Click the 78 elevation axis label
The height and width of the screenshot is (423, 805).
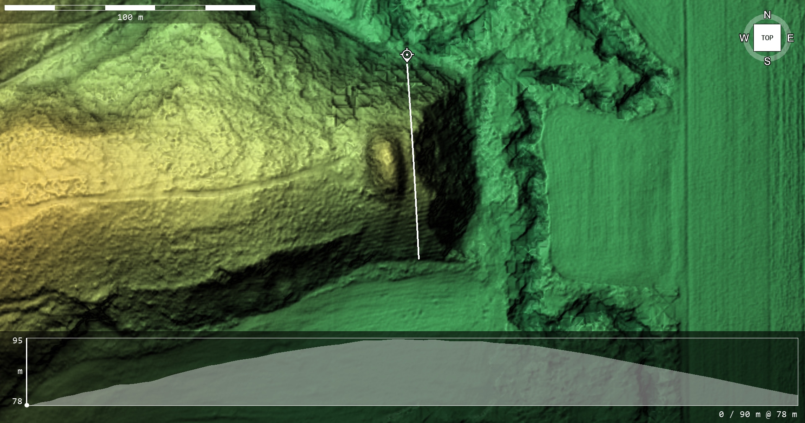click(x=17, y=401)
